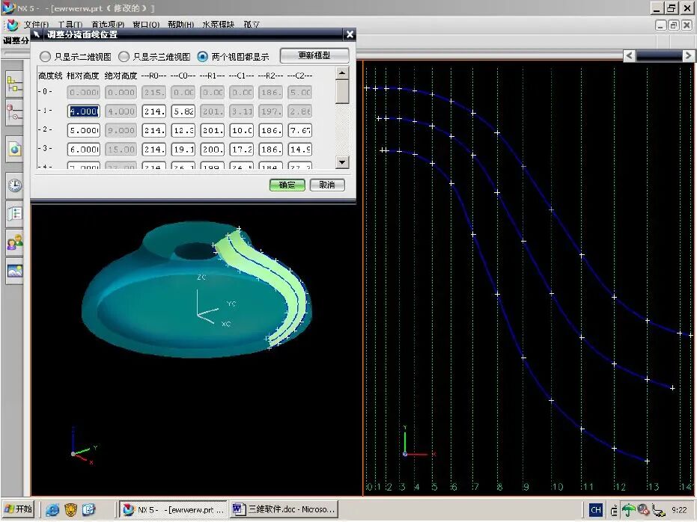
Task: Click the safely remove hardware tray icon
Action: [x=658, y=510]
